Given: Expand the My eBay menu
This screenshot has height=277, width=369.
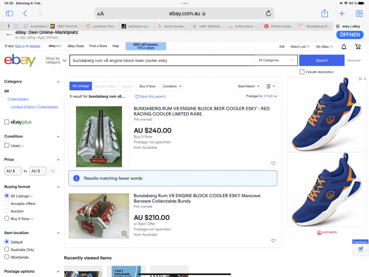Looking at the screenshot, I should 325,47.
